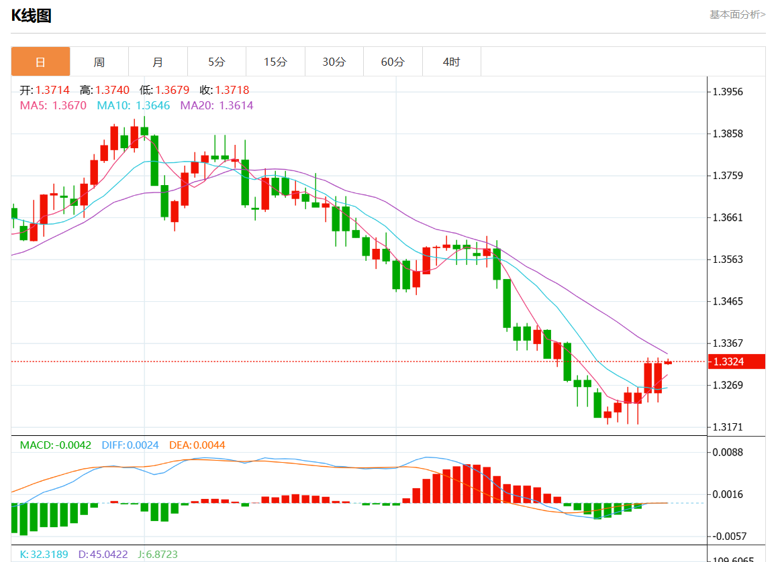Click the 1.3759 price axis label

coord(728,176)
